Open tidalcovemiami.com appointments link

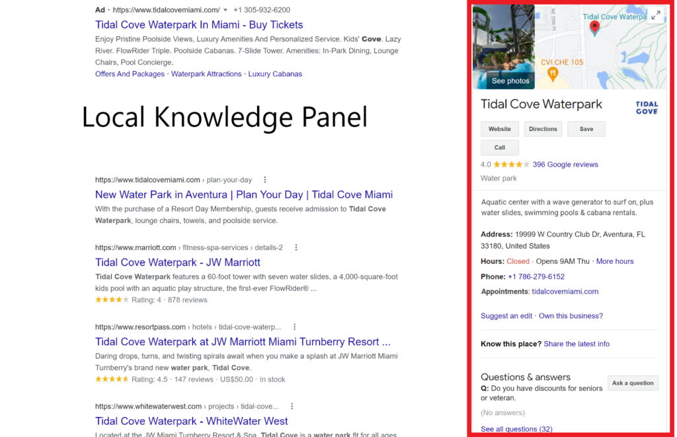pos(565,292)
